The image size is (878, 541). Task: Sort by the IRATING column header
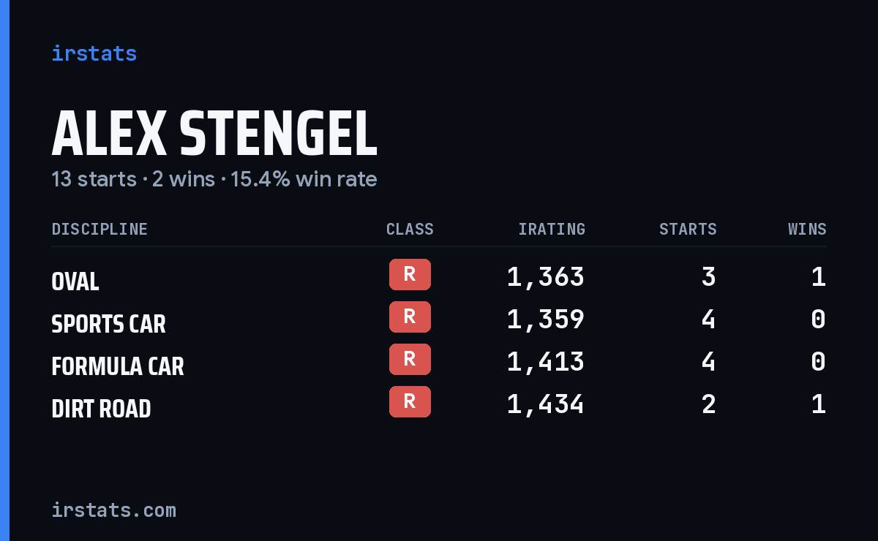click(x=552, y=230)
